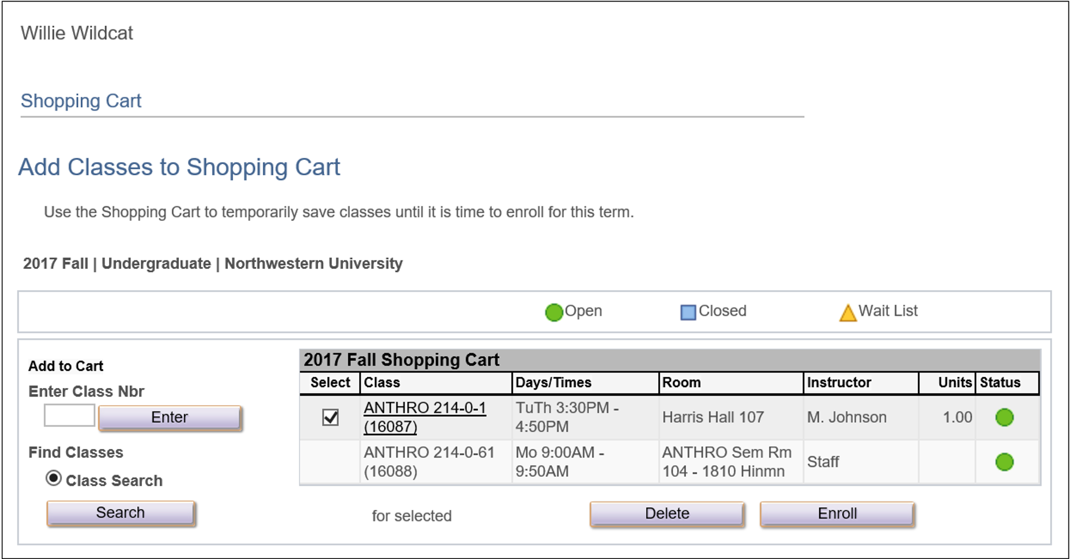Image resolution: width=1070 pixels, height=559 pixels.
Task: Enroll in the selected classes
Action: pos(837,514)
